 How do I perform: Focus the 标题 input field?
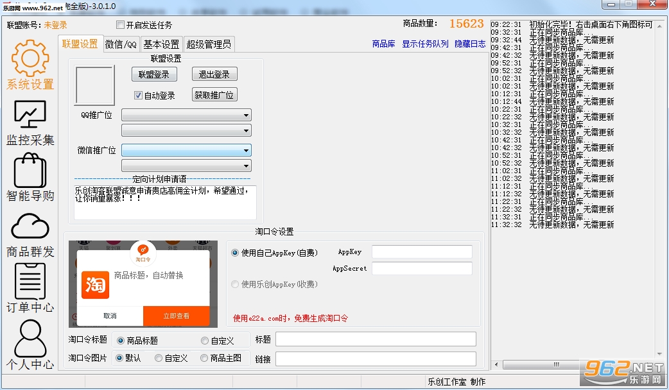pos(376,339)
